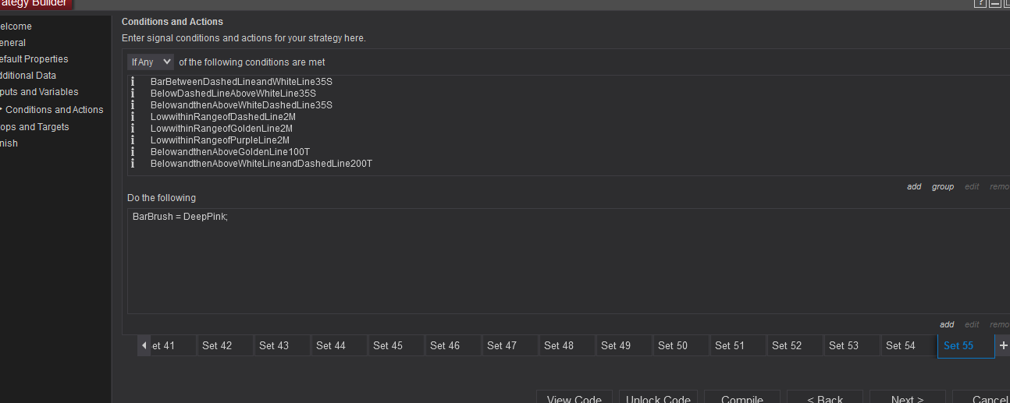The height and width of the screenshot is (403, 1010).
Task: Click the View Code button
Action: click(x=574, y=398)
